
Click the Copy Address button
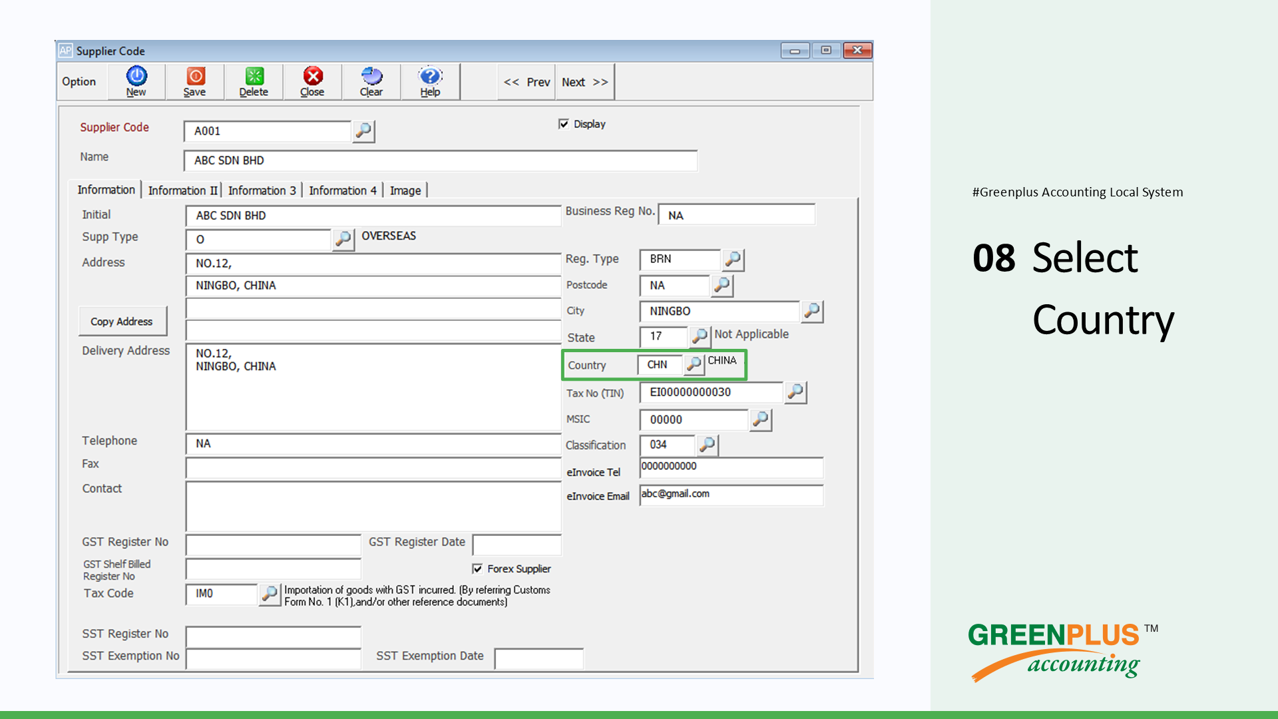pos(122,322)
